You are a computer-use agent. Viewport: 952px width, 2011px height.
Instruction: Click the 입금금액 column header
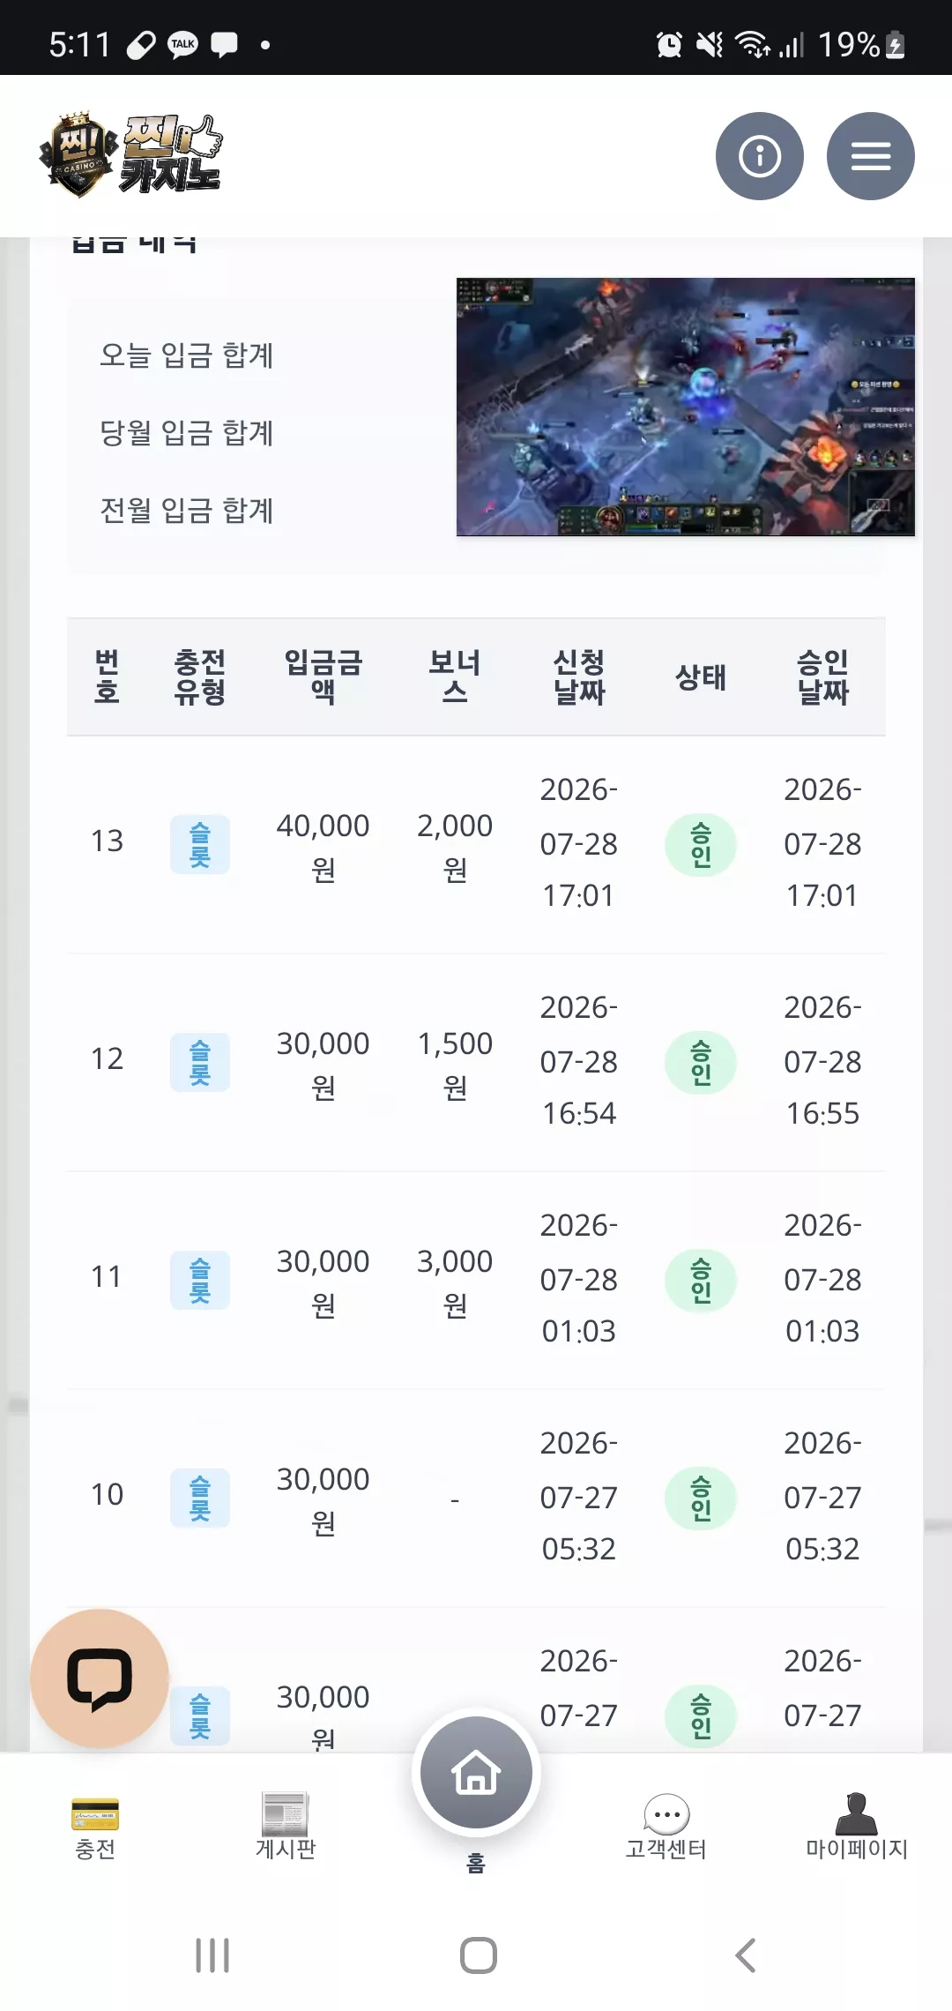[x=324, y=677]
